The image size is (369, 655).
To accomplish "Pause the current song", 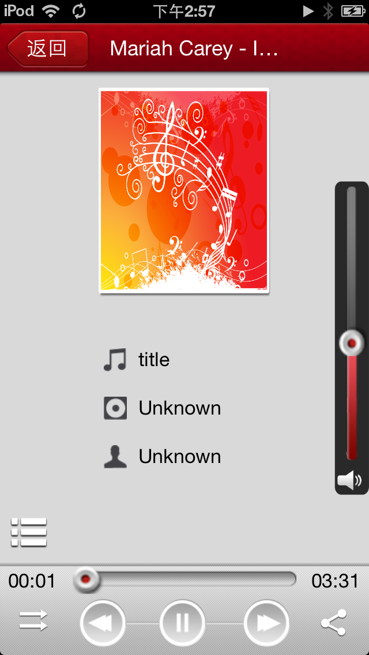I will [182, 623].
